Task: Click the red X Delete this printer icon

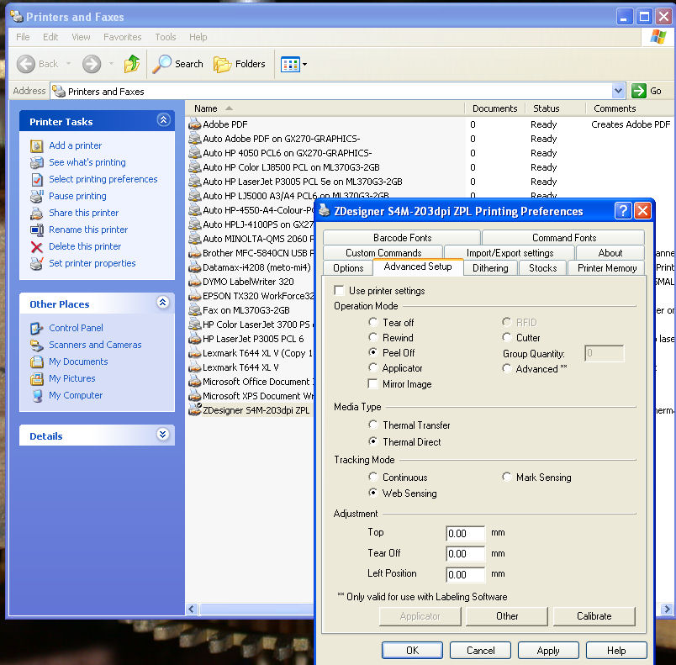Action: pyautogui.click(x=37, y=247)
